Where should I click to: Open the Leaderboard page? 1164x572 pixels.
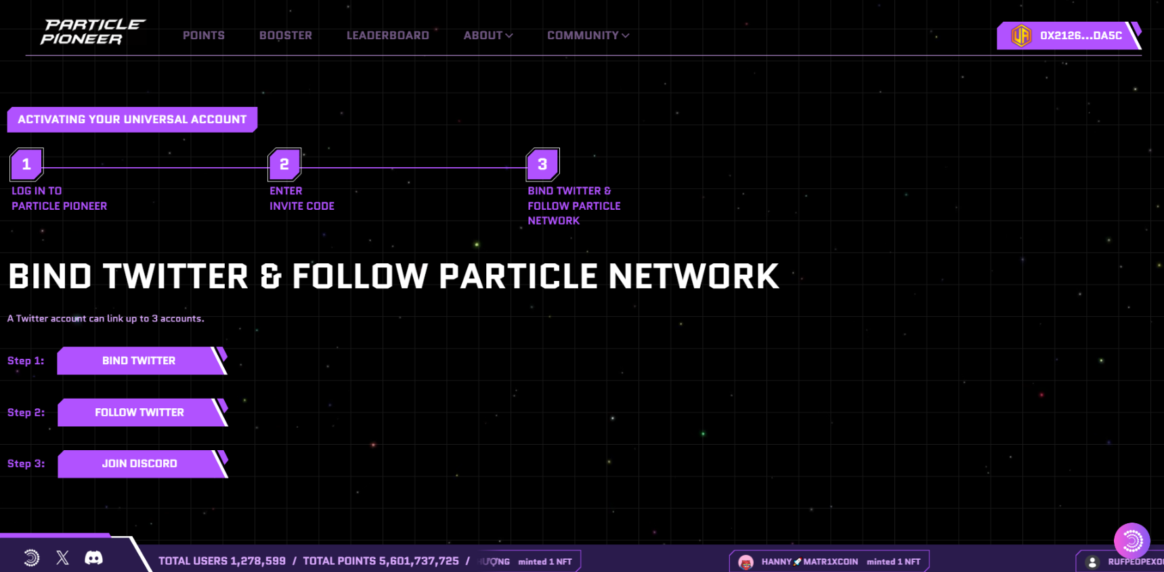[x=388, y=35]
